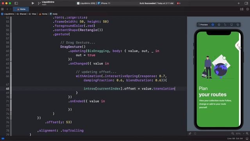250x141 pixels.
Task: Toggle the inspector sidebar panel
Action: 246,3
